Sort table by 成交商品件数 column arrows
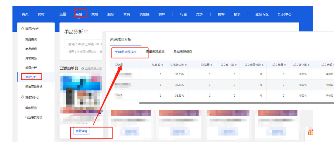334x142 pixels. [263, 65]
